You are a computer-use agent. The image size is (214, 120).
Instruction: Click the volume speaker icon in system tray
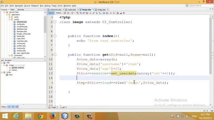[187, 116]
